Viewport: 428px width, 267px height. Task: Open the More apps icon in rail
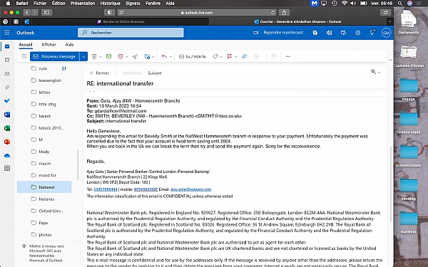7,168
